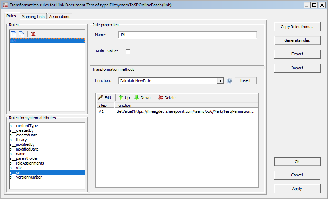Delete the step via red X Delete
328x199 pixels.
click(x=167, y=98)
